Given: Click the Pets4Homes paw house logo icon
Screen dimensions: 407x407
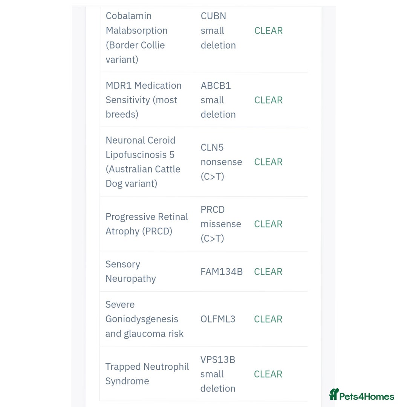Looking at the screenshot, I should point(334,394).
